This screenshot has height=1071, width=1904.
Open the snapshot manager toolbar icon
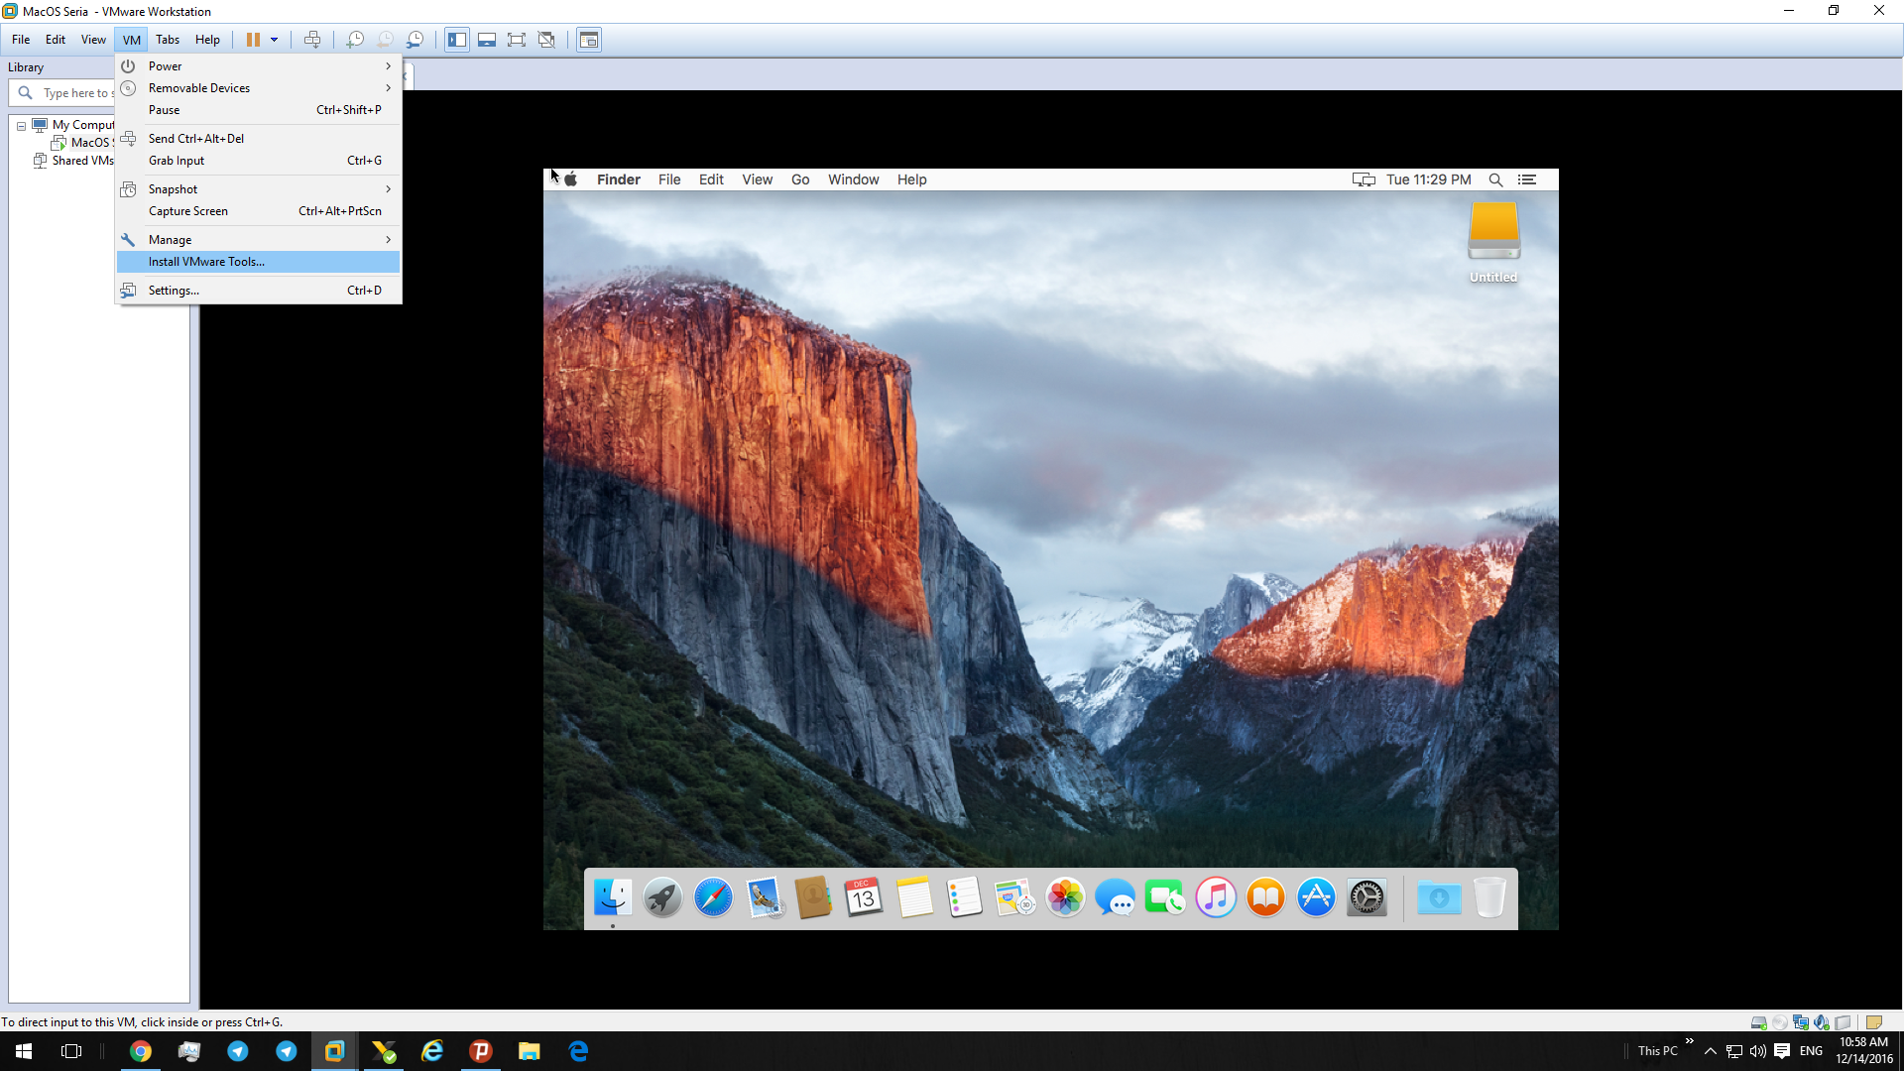click(416, 40)
